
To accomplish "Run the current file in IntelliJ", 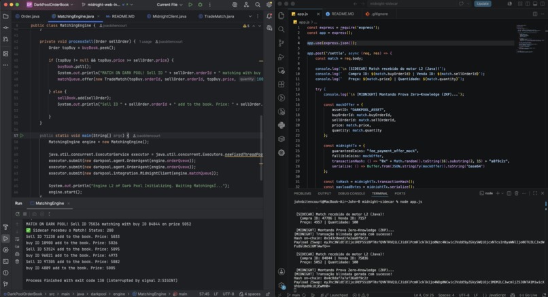I will 190,5.
